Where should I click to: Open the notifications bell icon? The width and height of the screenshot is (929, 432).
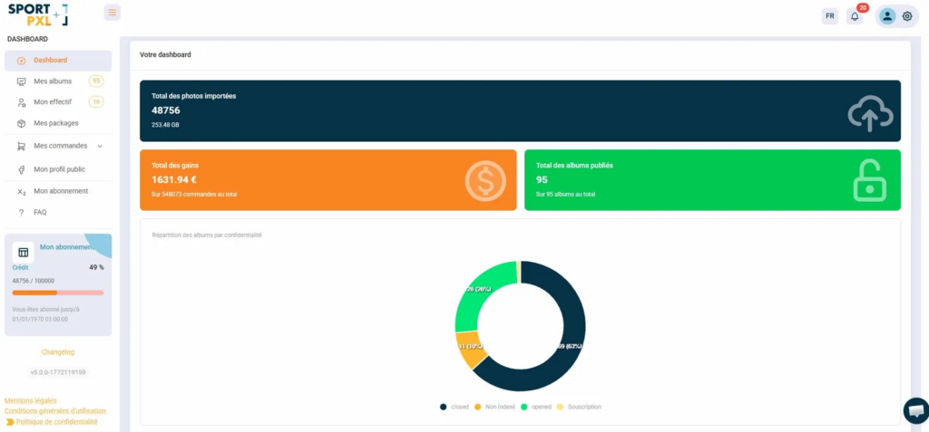click(854, 16)
